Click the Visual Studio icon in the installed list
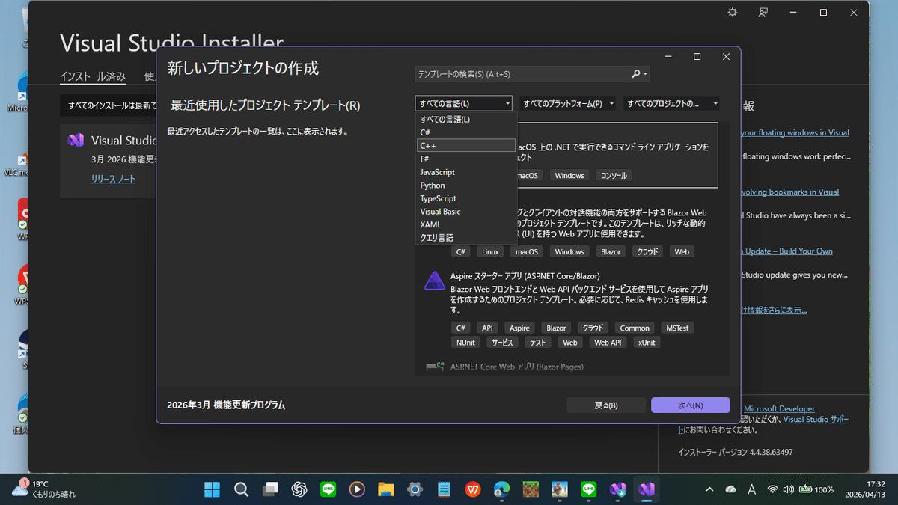898x505 pixels. (x=76, y=140)
